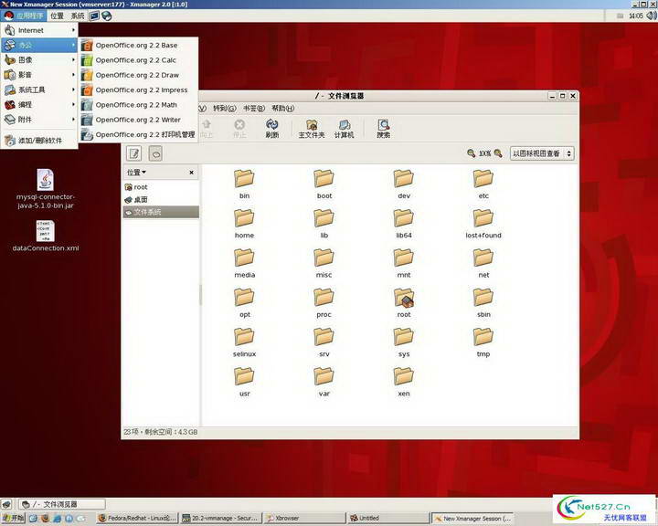Click the Search (搜索) toolbar icon
658x526 pixels.
pos(384,128)
